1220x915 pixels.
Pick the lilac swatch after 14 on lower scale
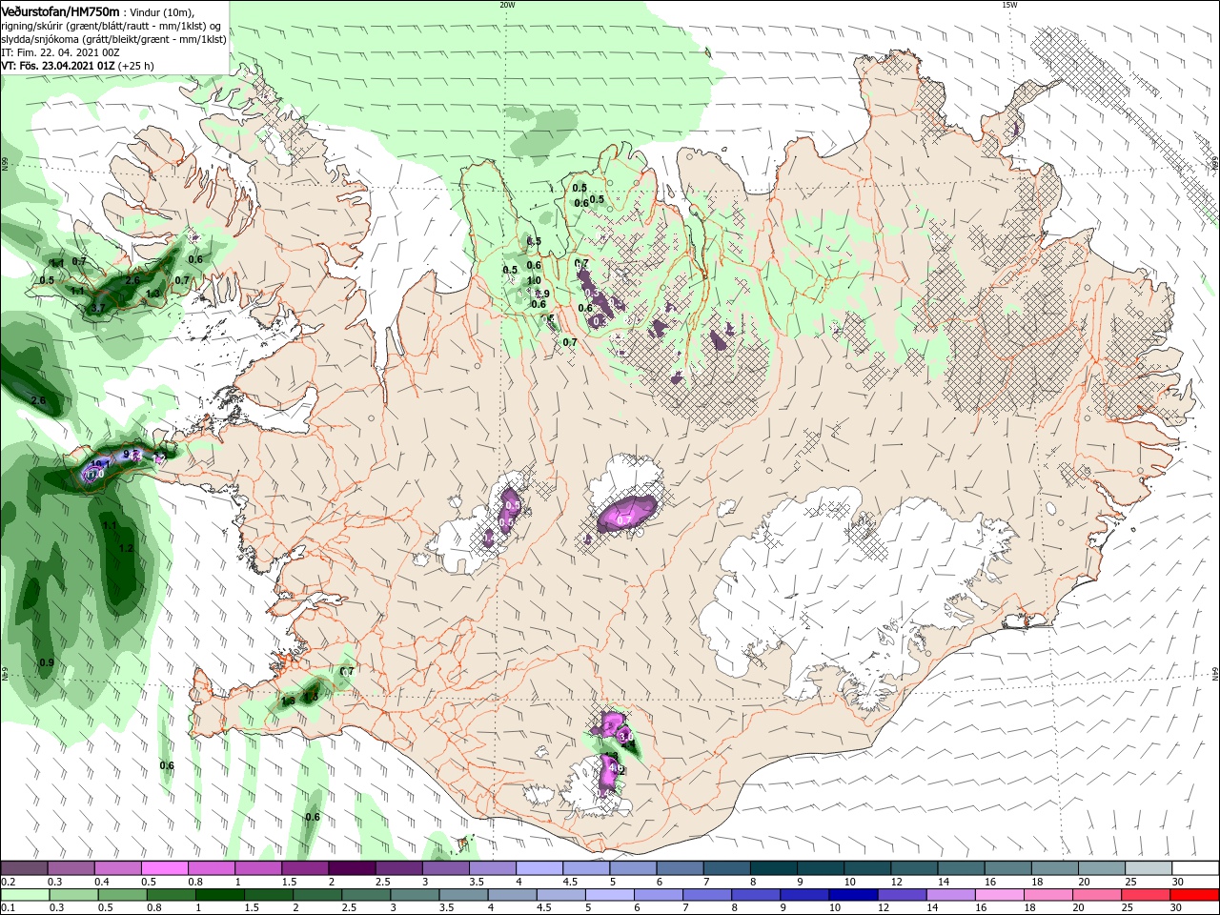click(952, 895)
